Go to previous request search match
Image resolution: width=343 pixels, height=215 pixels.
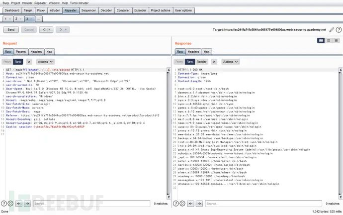click(19, 204)
